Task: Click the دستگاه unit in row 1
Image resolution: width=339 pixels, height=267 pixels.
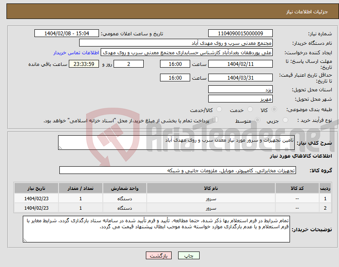Action: point(125,199)
